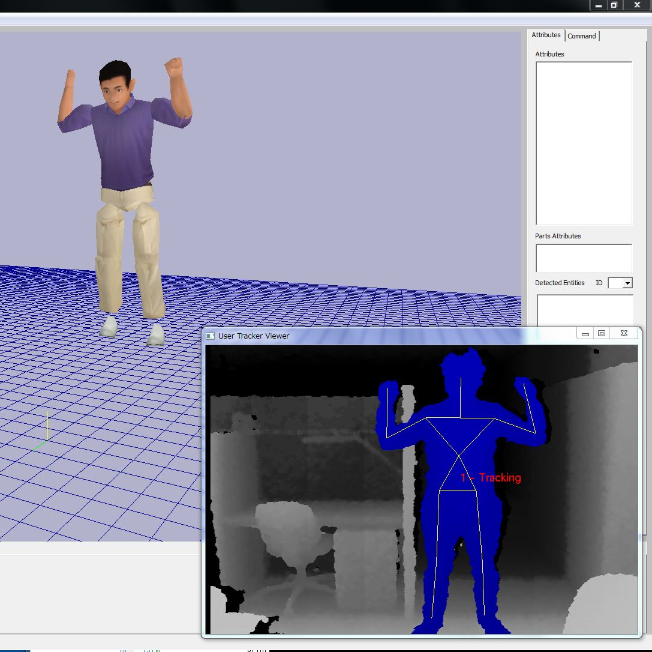
Task: Click the User Tracker Viewer window icon
Action: tap(210, 336)
